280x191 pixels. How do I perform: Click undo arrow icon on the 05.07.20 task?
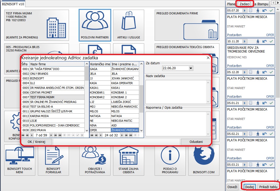[x=265, y=10]
